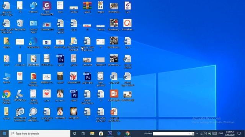Open Microsoft Store from the taskbar
The height and width of the screenshot is (137, 245).
[x=101, y=134]
